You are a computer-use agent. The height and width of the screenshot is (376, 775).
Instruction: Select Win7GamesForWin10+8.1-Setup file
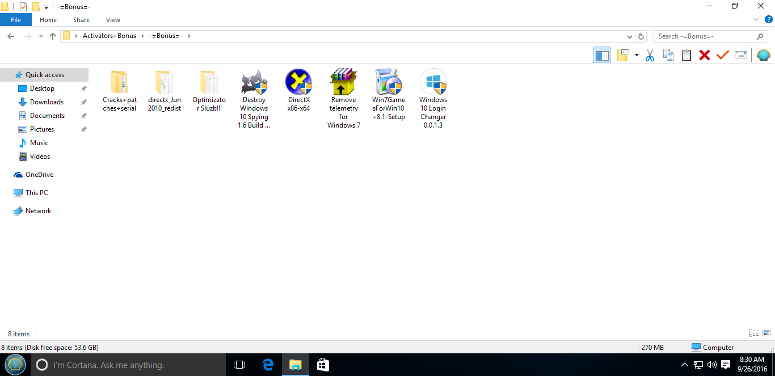click(x=389, y=94)
